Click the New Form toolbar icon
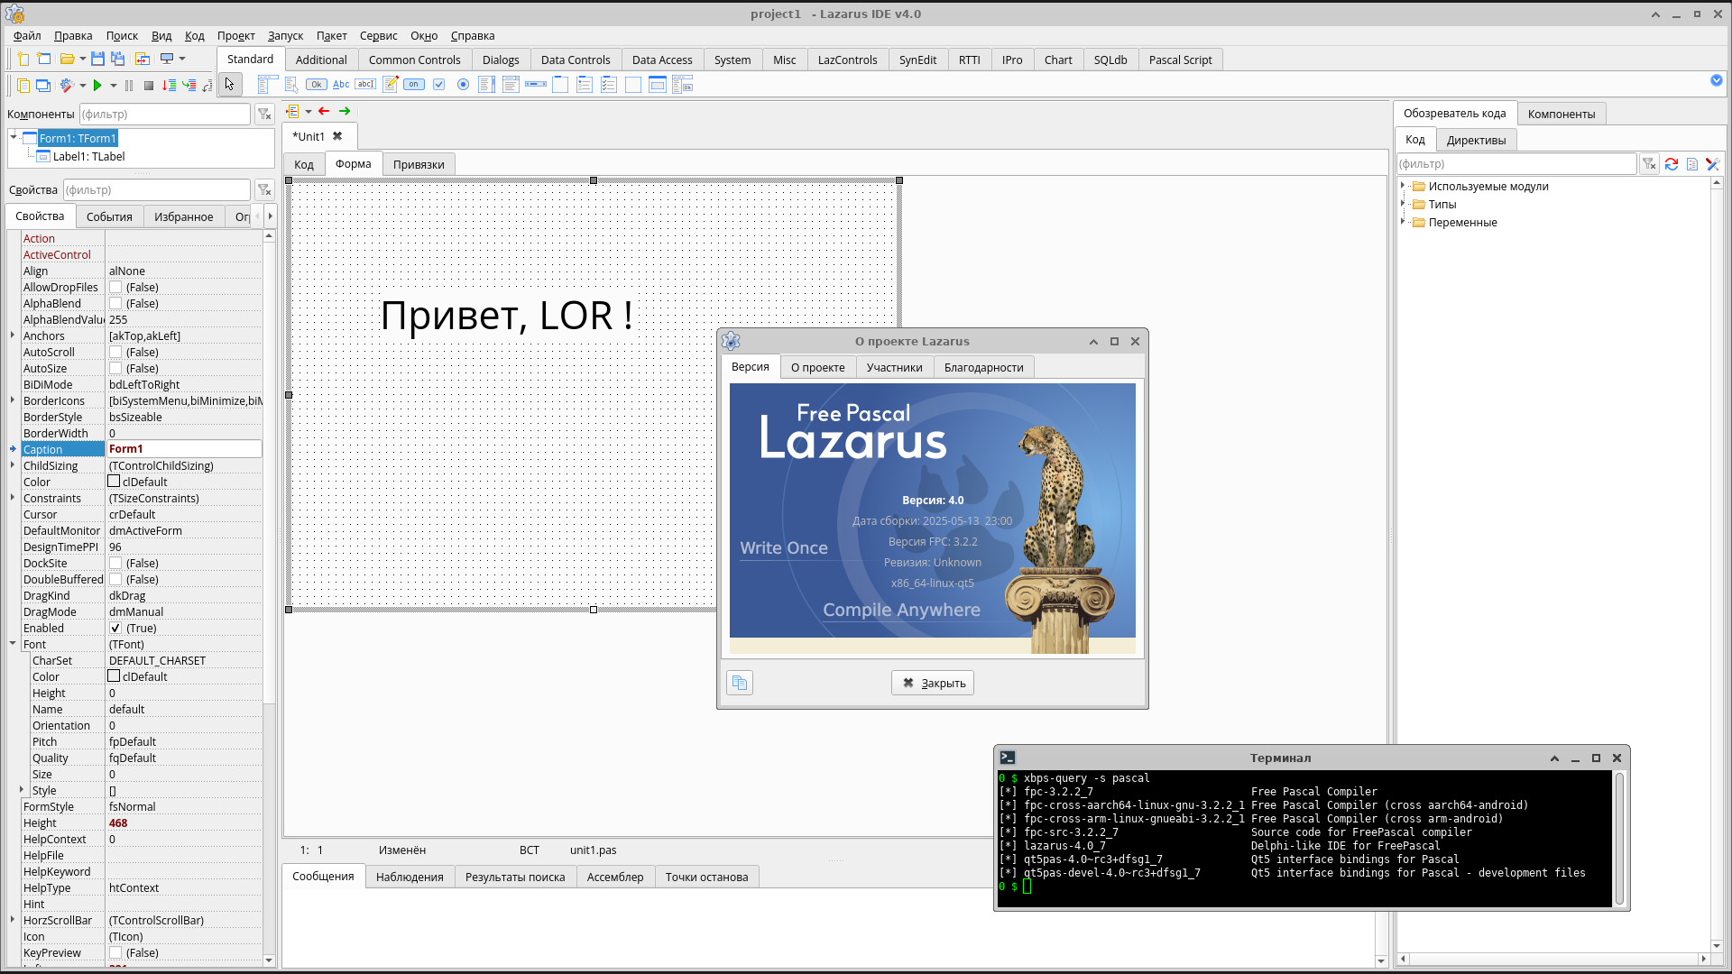 click(x=43, y=60)
